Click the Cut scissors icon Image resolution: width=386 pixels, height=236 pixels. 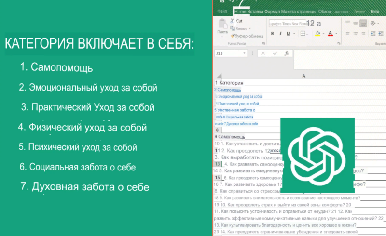coord(233,21)
